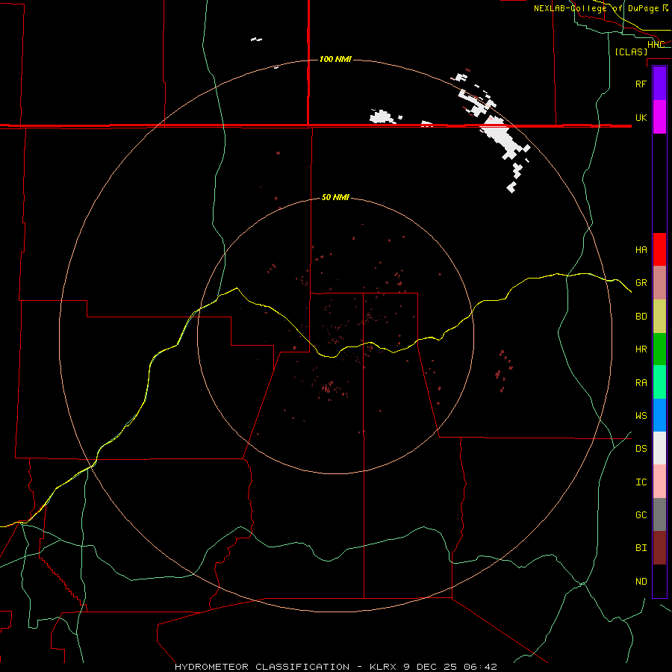
Task: Click the DS legend label
Action: [x=641, y=448]
